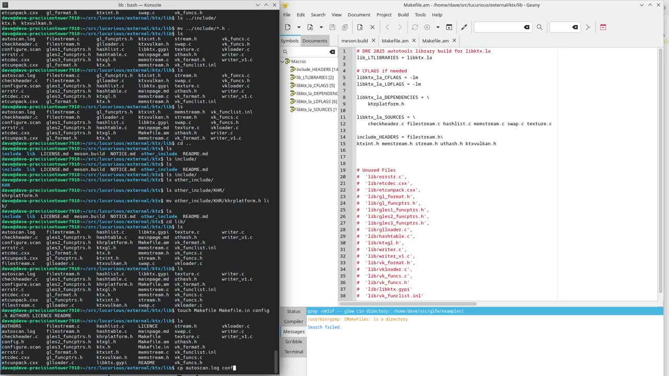669x376 pixels.
Task: Navigate back a location
Action: click(x=387, y=27)
